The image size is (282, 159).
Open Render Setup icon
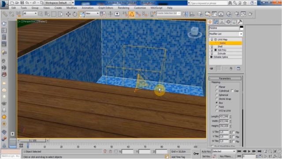coord(237,14)
